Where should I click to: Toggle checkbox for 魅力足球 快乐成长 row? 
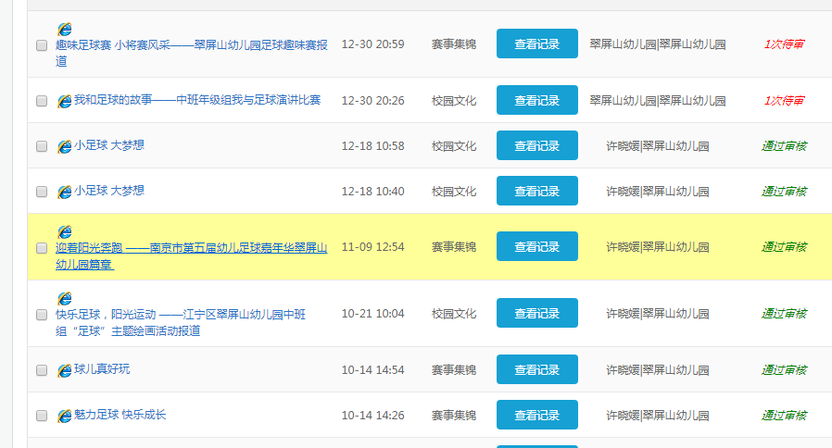coord(42,416)
